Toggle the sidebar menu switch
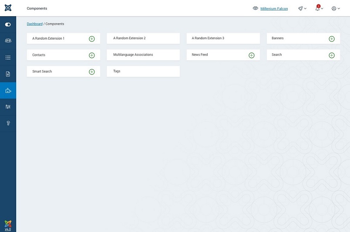 (8, 24)
